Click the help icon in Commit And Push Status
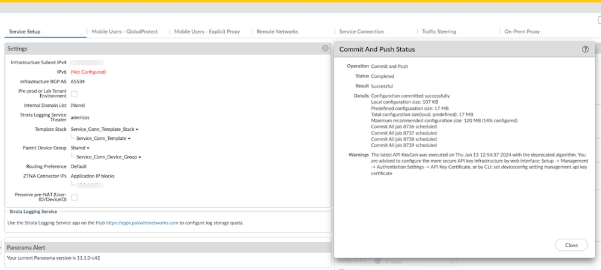Image resolution: width=601 pixels, height=270 pixels. point(585,49)
